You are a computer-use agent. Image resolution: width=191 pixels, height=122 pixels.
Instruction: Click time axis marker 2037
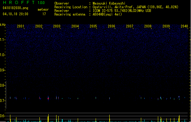[x=130, y=26]
